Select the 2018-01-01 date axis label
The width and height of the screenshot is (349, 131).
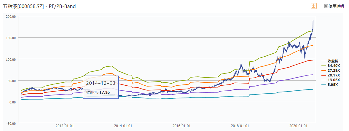(x=240, y=126)
